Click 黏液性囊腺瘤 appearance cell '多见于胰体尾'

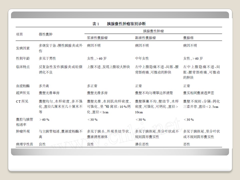point(157,134)
